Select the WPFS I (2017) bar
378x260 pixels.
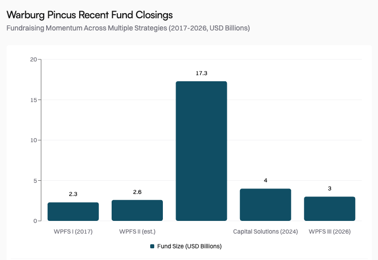click(73, 212)
